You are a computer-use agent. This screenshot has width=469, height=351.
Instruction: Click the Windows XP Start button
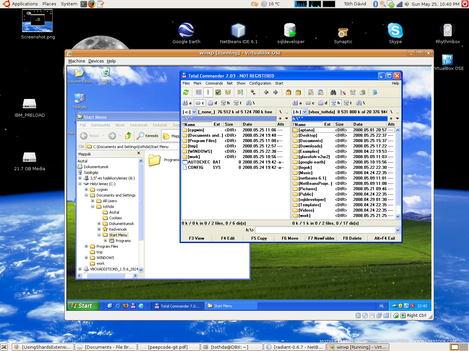pyautogui.click(x=84, y=306)
